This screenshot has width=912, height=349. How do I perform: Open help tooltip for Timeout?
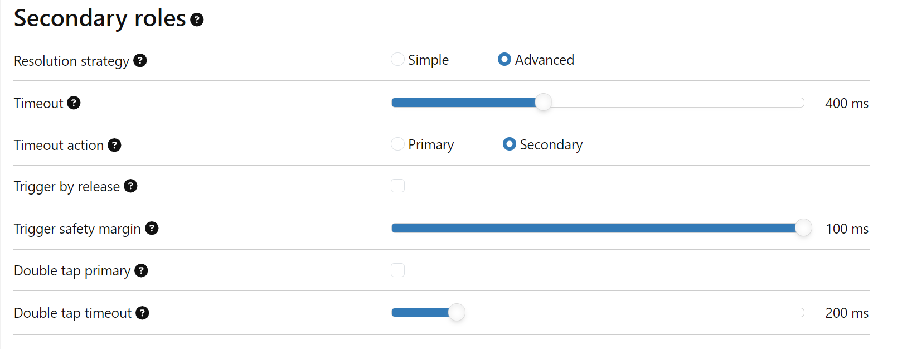pos(74,103)
